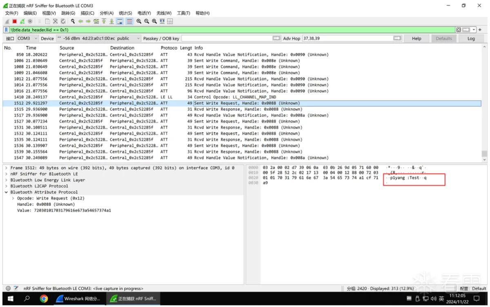Click the Log button
490x307 pixels.
click(x=471, y=38)
